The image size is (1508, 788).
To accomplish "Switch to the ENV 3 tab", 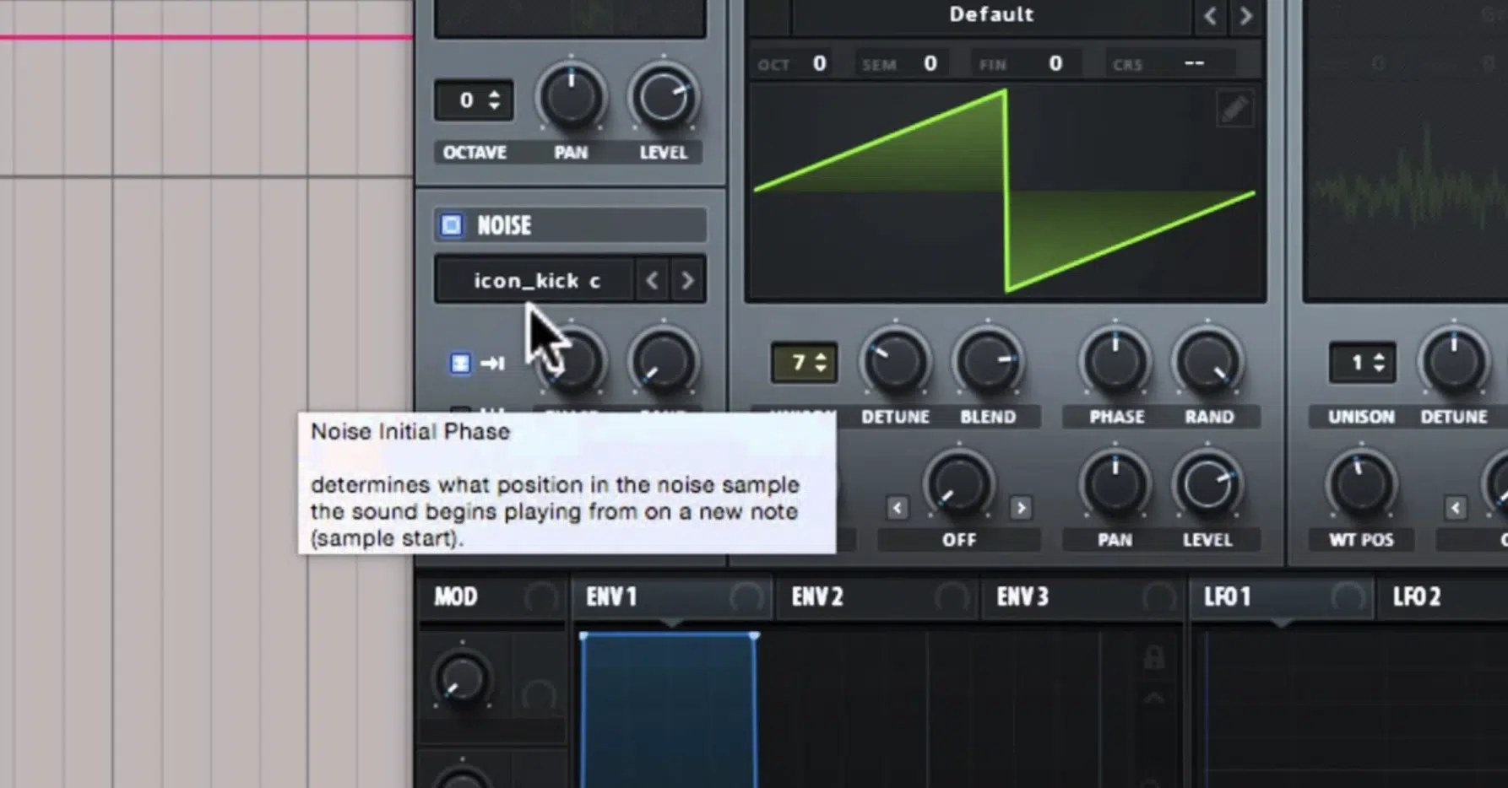I will pos(1023,597).
